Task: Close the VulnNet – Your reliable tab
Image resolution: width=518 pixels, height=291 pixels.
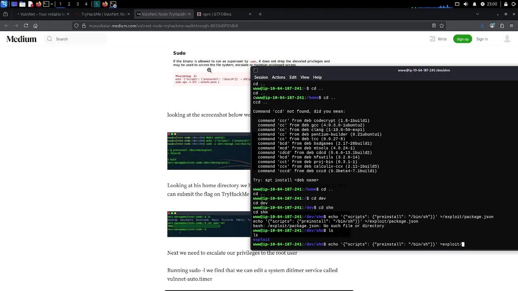Action: point(68,14)
